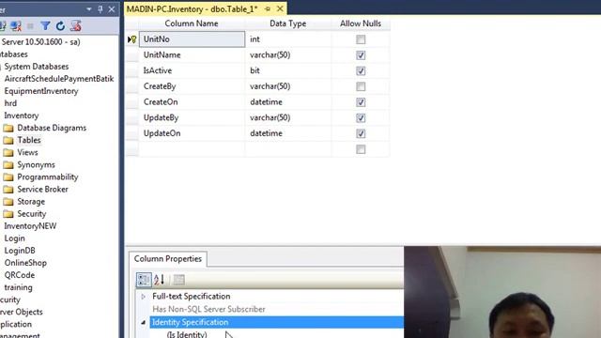Open the Column Properties tab
Image resolution: width=601 pixels, height=338 pixels.
[168, 259]
